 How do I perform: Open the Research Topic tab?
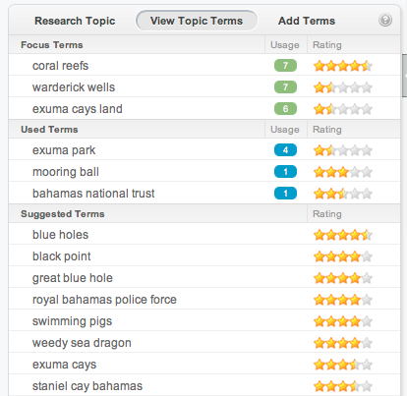coord(75,21)
